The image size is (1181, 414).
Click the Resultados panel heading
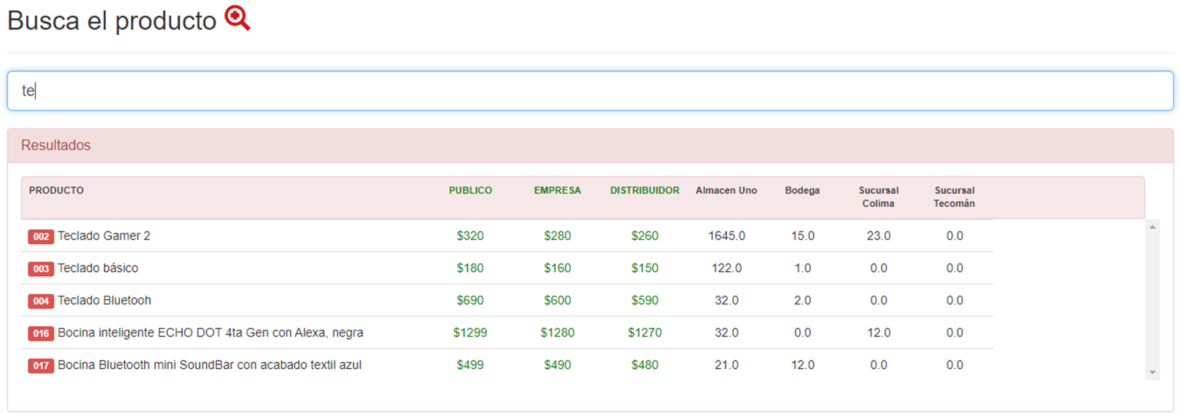tap(56, 145)
